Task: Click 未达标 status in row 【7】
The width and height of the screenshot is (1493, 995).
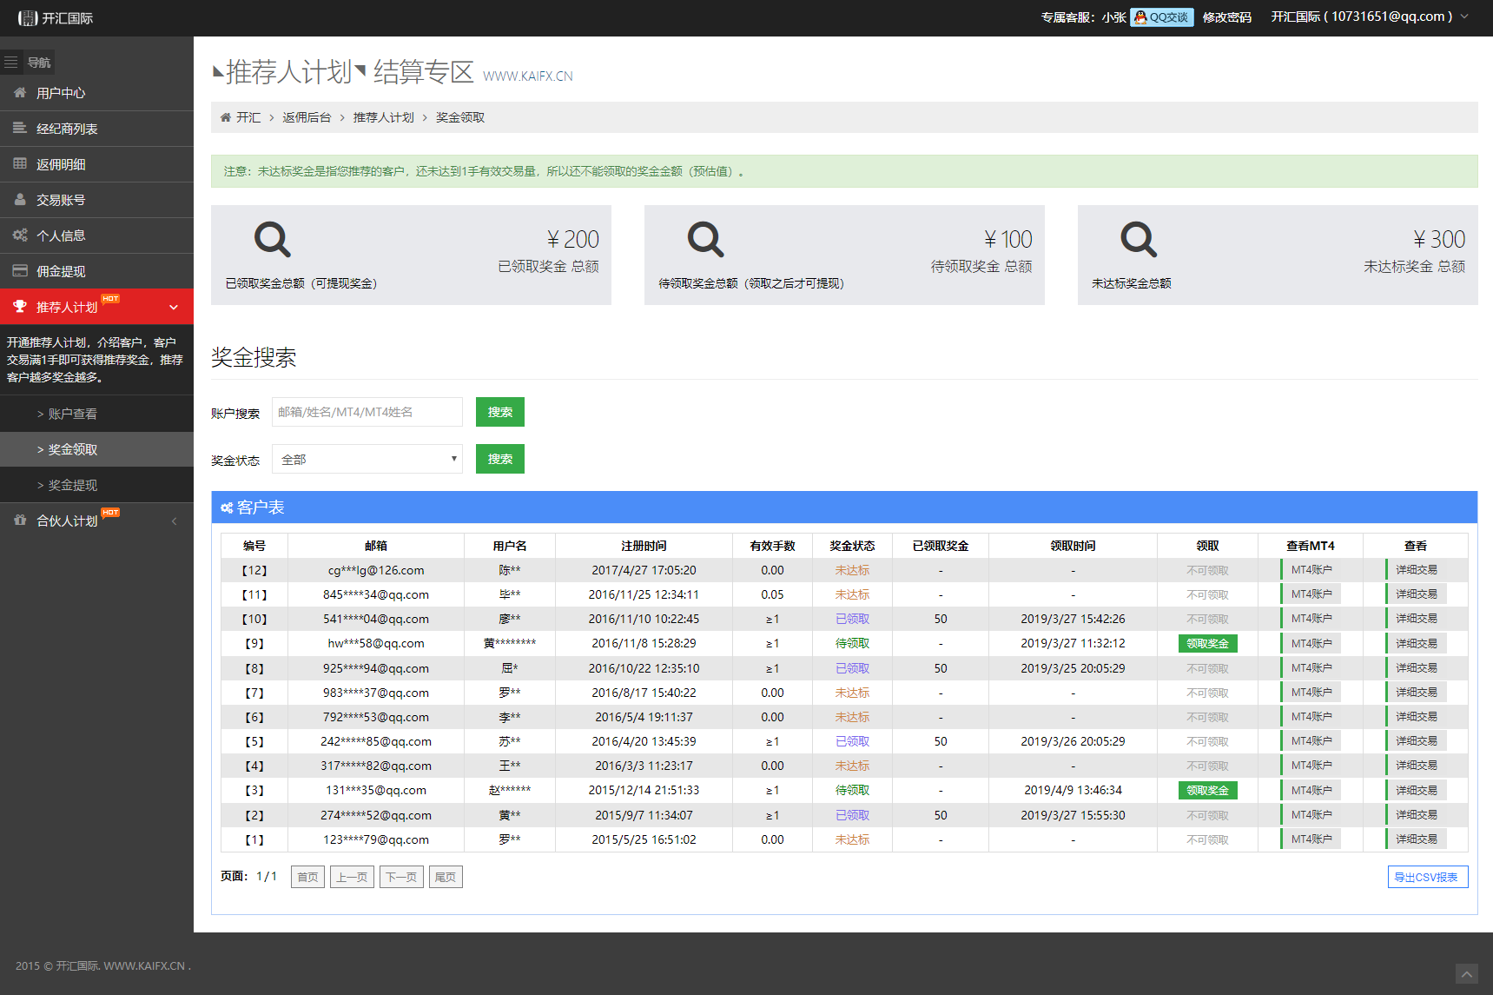Action: pyautogui.click(x=852, y=693)
